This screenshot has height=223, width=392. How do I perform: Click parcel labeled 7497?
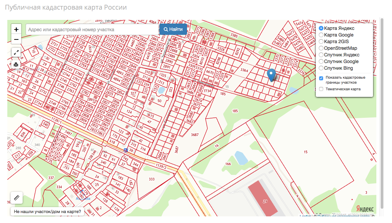tap(68, 132)
